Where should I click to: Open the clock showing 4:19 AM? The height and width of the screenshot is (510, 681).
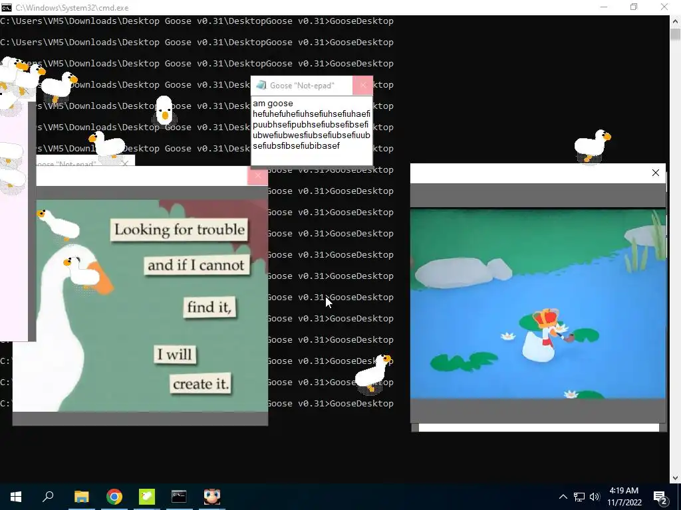(x=624, y=491)
